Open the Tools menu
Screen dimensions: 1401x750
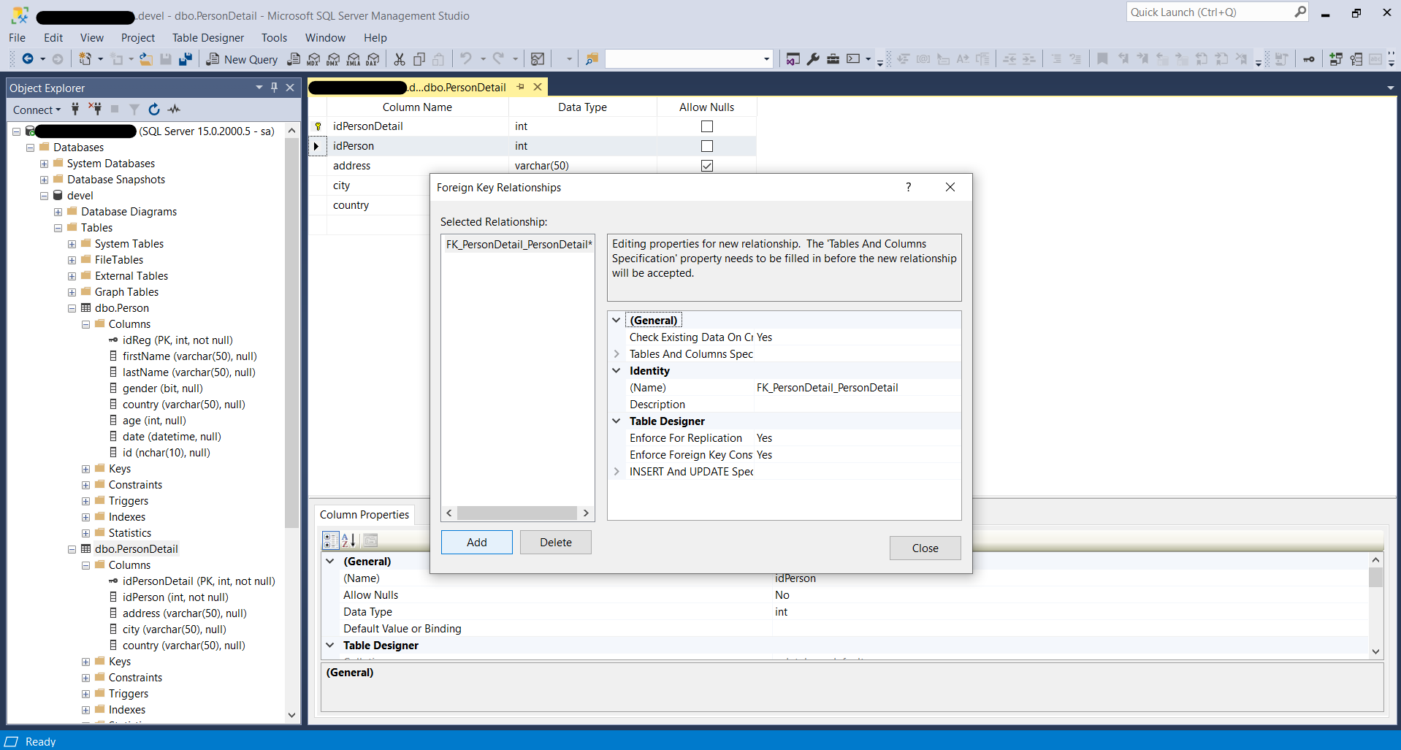point(274,38)
